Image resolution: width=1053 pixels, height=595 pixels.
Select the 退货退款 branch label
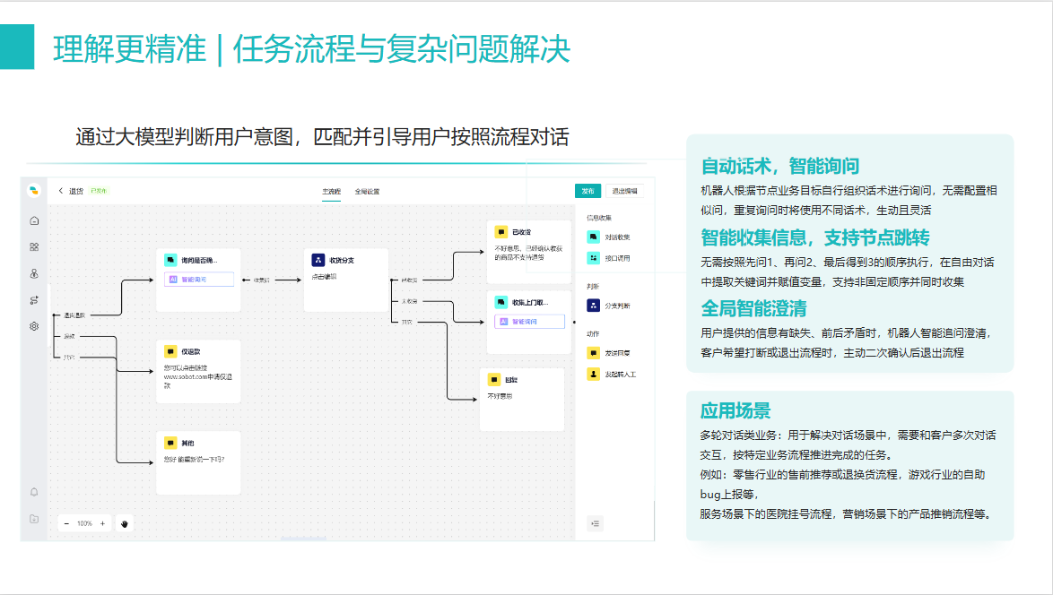[74, 315]
